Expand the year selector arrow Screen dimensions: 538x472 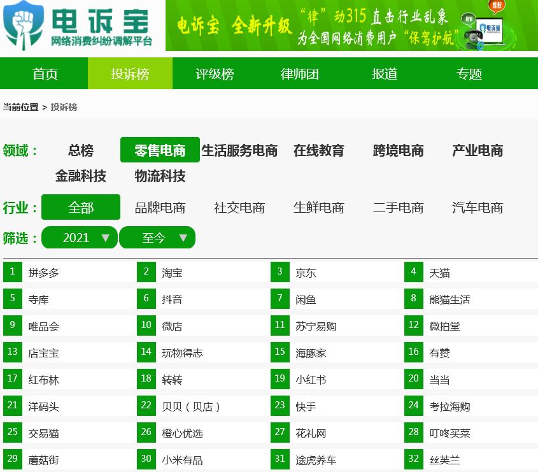pos(106,238)
